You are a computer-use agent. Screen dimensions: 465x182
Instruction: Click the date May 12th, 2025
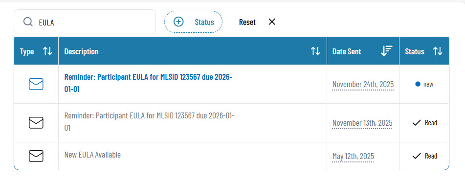(353, 156)
